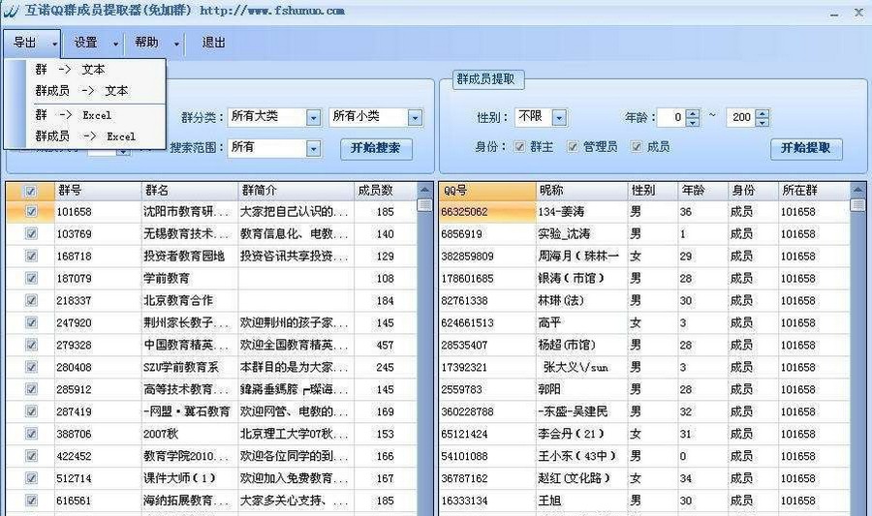Decrease the maximum age 200 stepper

[763, 122]
